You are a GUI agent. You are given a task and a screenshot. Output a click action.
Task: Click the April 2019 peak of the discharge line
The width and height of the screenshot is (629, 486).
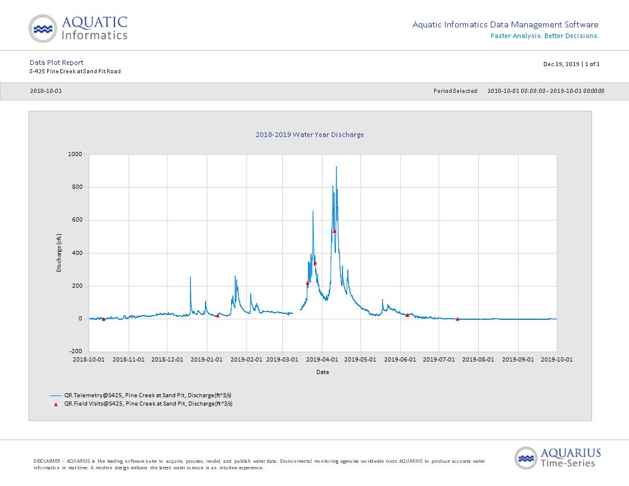point(336,167)
